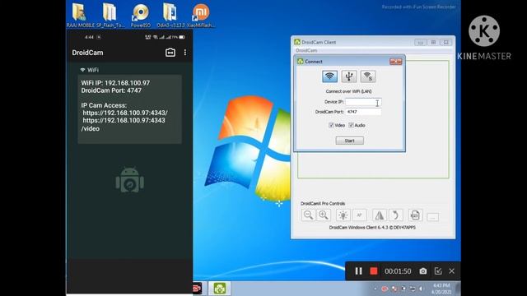This screenshot has height=296, width=527.
Task: Close the Connect dialog
Action: pos(396,62)
